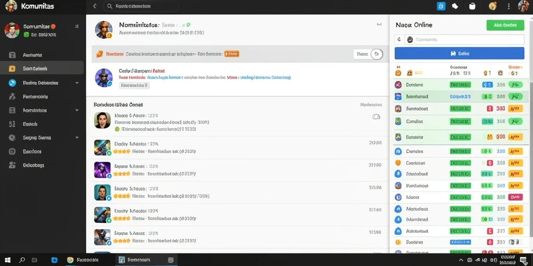The height and width of the screenshot is (266, 533).
Task: Click the sidebar profile avatar with red background
Action: coord(12,31)
